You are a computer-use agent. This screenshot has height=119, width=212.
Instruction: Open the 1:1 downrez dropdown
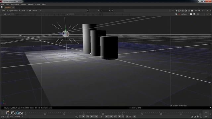205,11
